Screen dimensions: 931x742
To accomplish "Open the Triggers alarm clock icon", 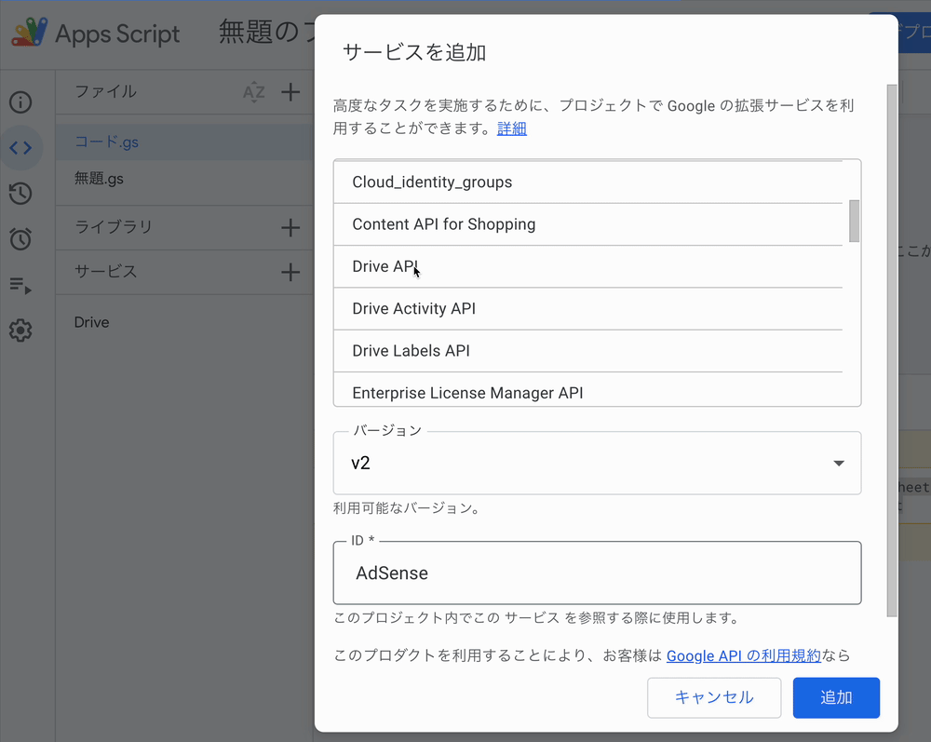I will (x=20, y=239).
